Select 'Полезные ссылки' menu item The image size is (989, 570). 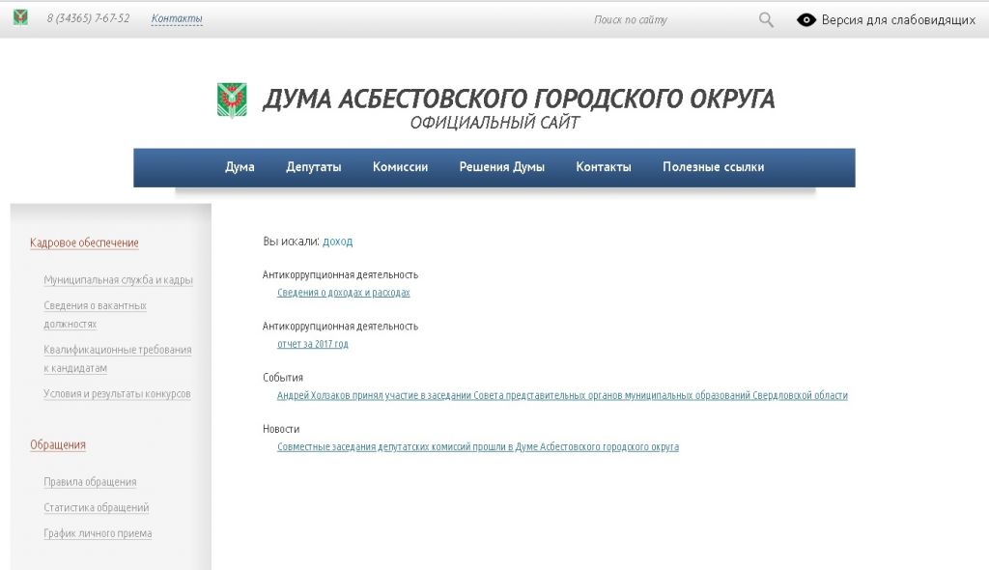pos(713,167)
